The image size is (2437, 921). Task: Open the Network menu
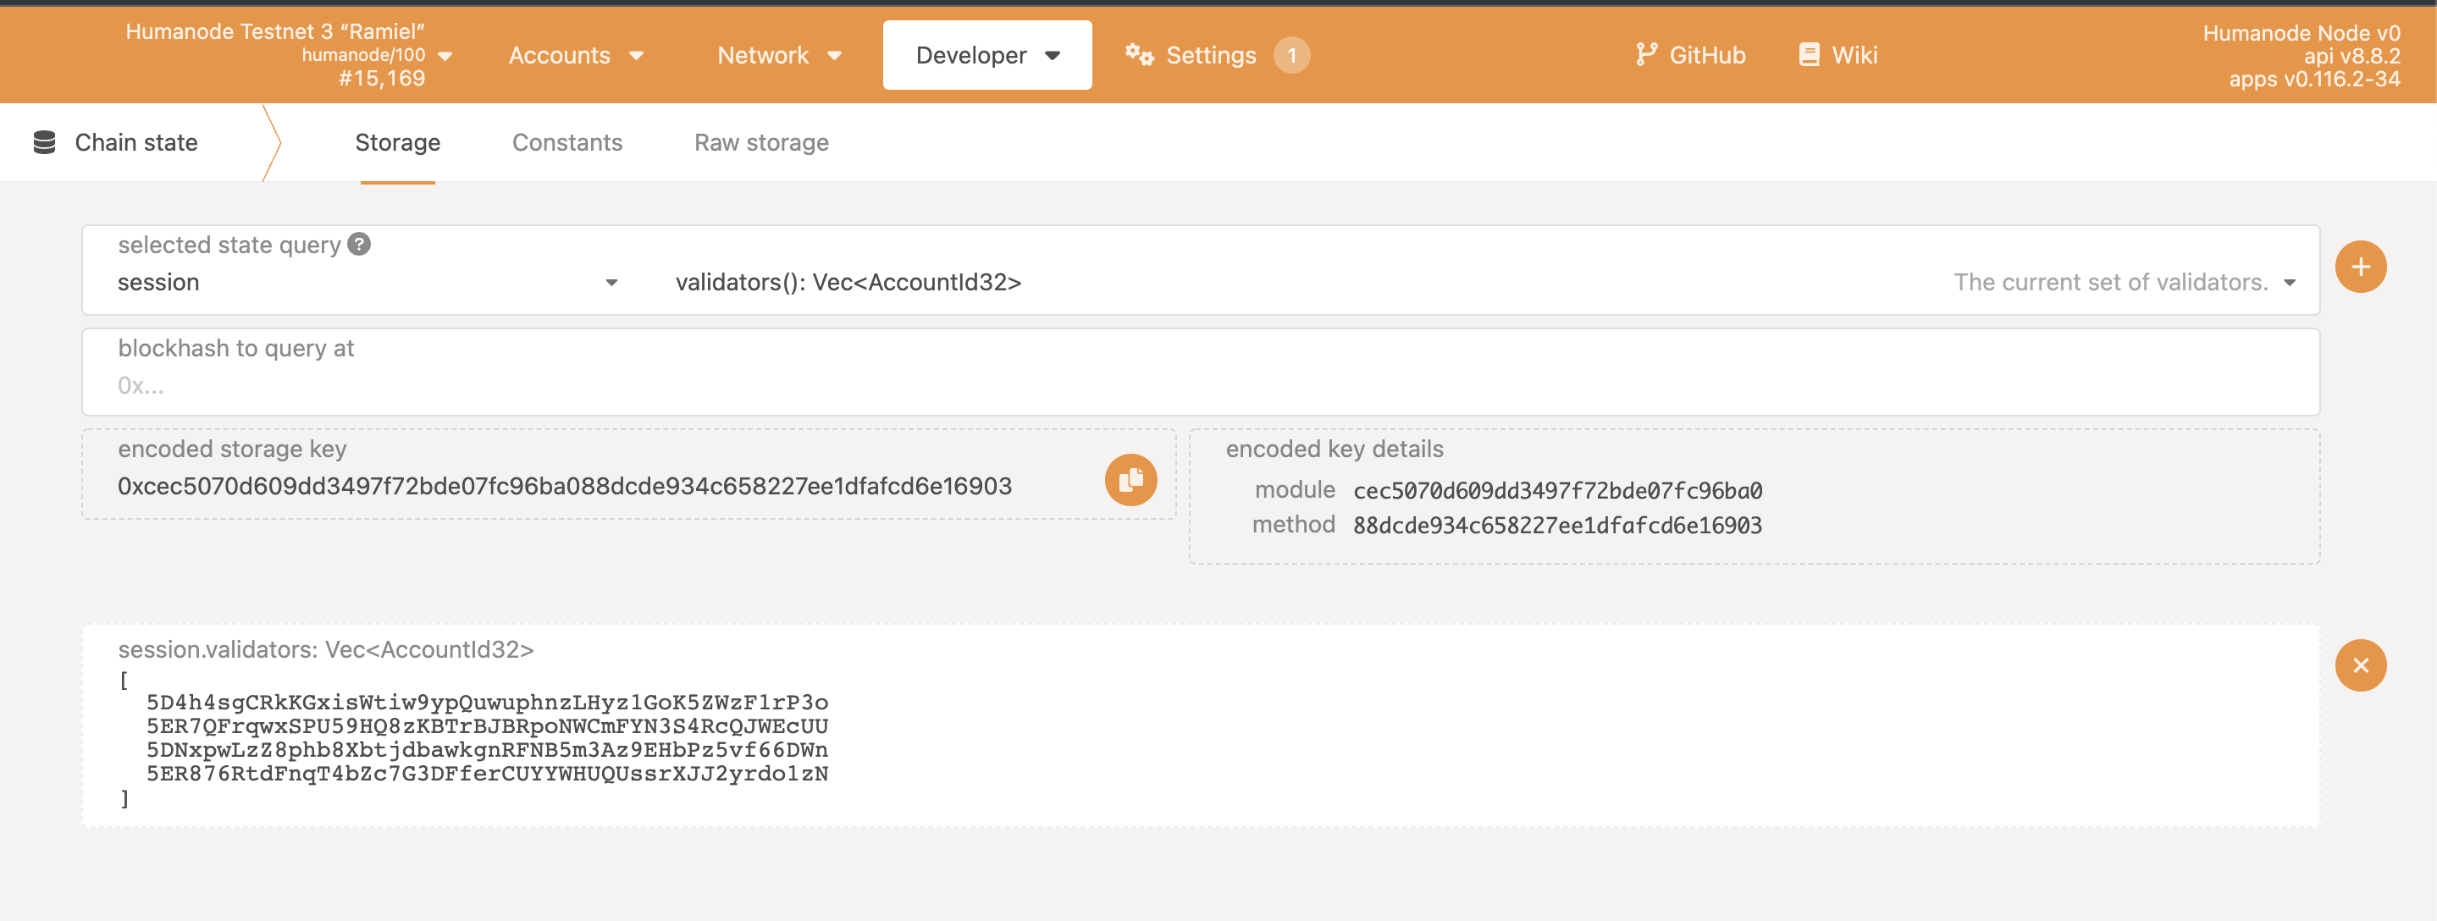coord(780,55)
